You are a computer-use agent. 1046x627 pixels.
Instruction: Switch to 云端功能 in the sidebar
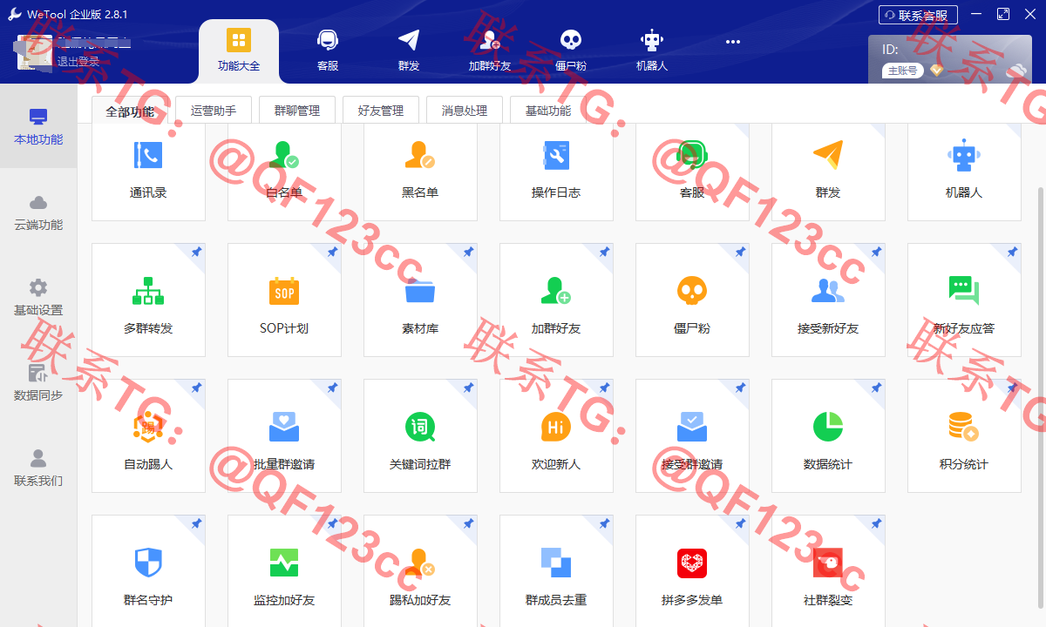click(38, 212)
